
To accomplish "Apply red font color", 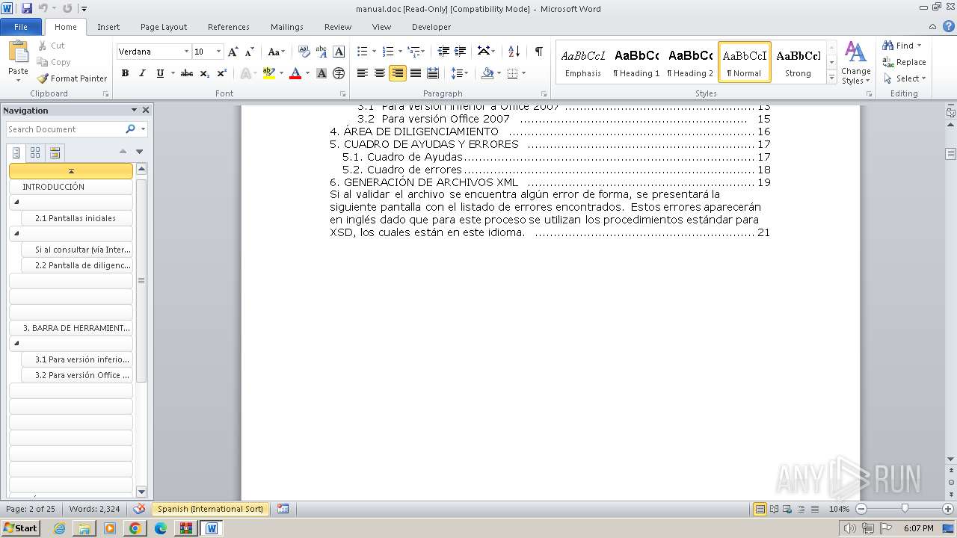I will (x=295, y=73).
